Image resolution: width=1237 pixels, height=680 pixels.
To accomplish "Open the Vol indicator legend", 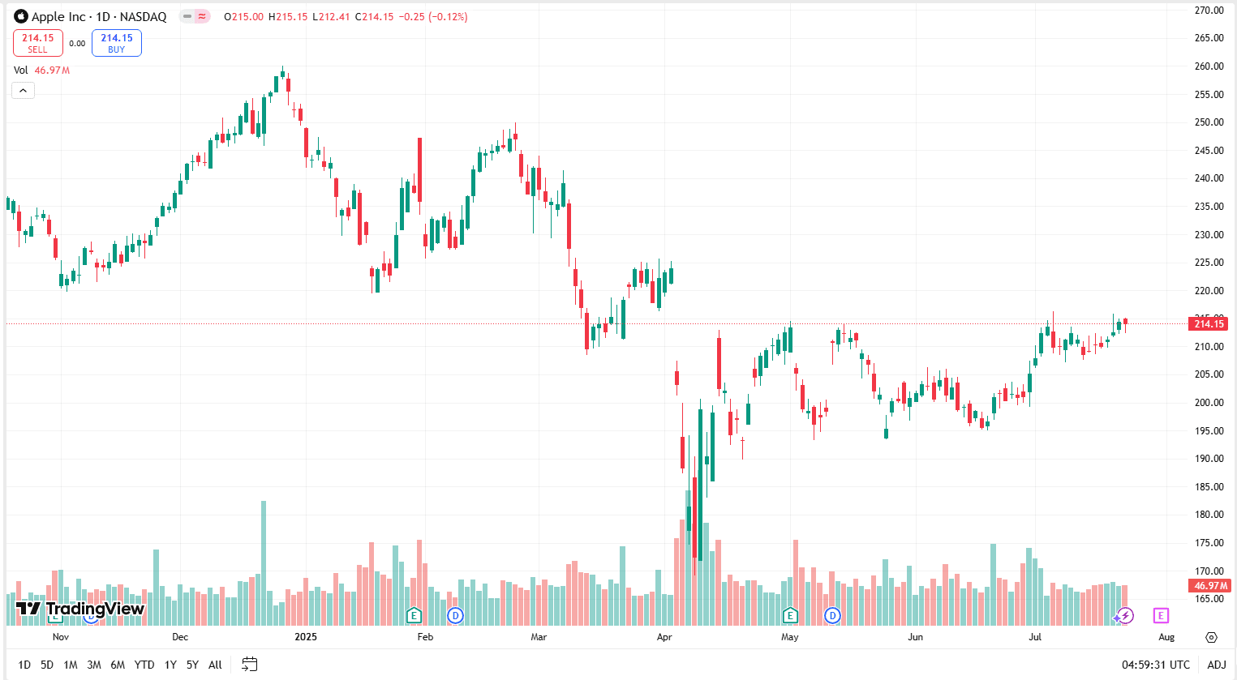I will click(x=41, y=71).
